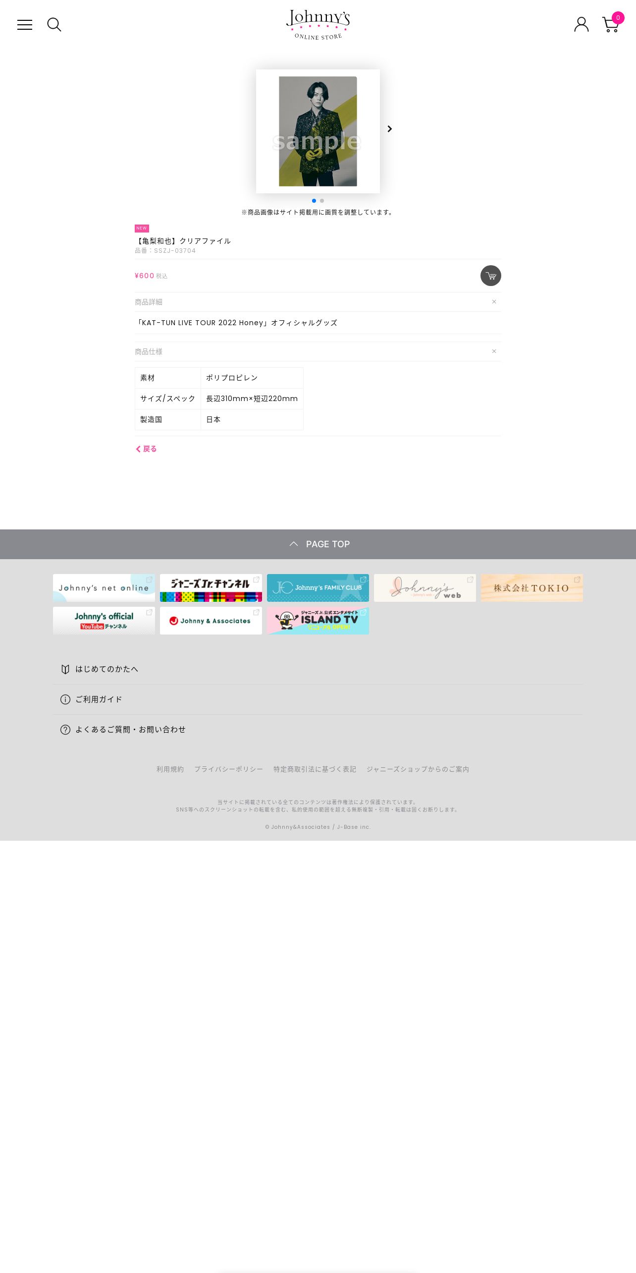The image size is (636, 1273).
Task: Open ISLAND TV banner
Action: pyautogui.click(x=318, y=621)
